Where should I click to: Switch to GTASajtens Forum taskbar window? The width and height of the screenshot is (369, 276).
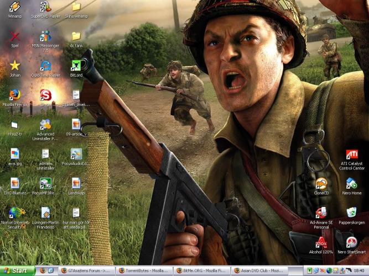86,270
